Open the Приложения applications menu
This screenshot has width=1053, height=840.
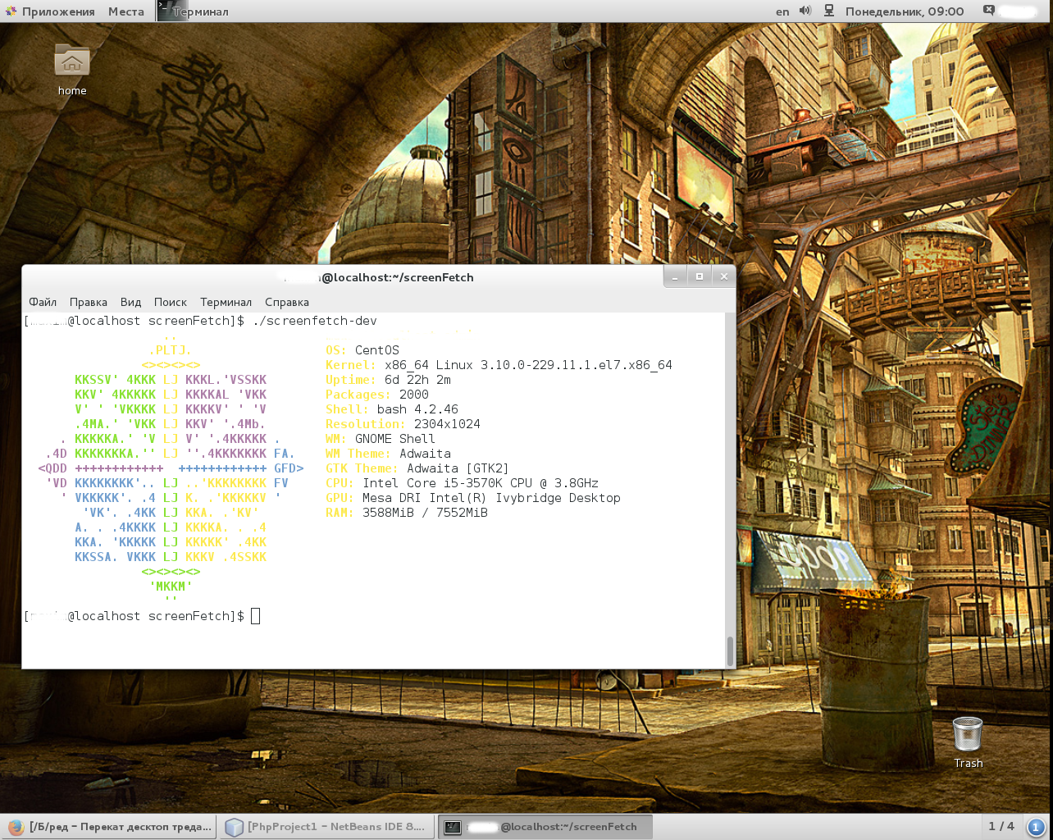point(57,11)
